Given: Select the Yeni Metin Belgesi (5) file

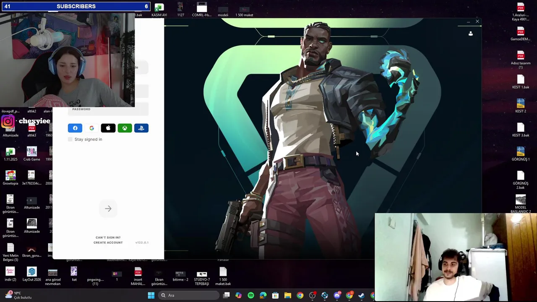Looking at the screenshot, I should coord(10,253).
